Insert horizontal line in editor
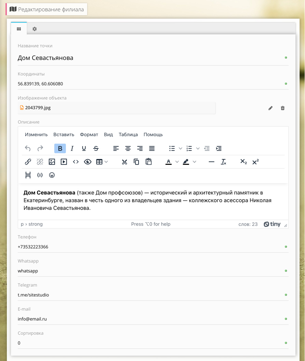Image resolution: width=305 pixels, height=361 pixels. click(211, 162)
